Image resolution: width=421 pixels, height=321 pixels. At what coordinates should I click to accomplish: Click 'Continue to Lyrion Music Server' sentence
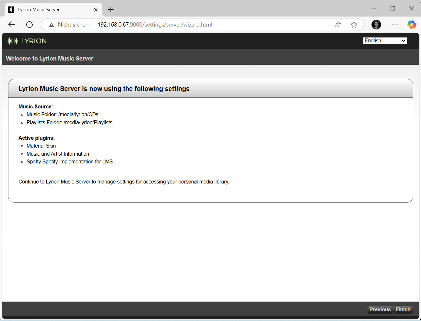(124, 182)
